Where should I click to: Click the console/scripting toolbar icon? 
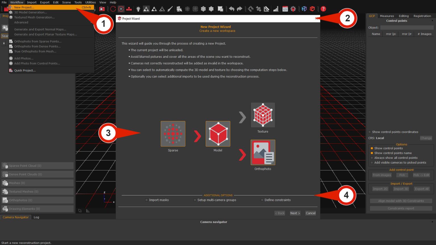(x=285, y=9)
